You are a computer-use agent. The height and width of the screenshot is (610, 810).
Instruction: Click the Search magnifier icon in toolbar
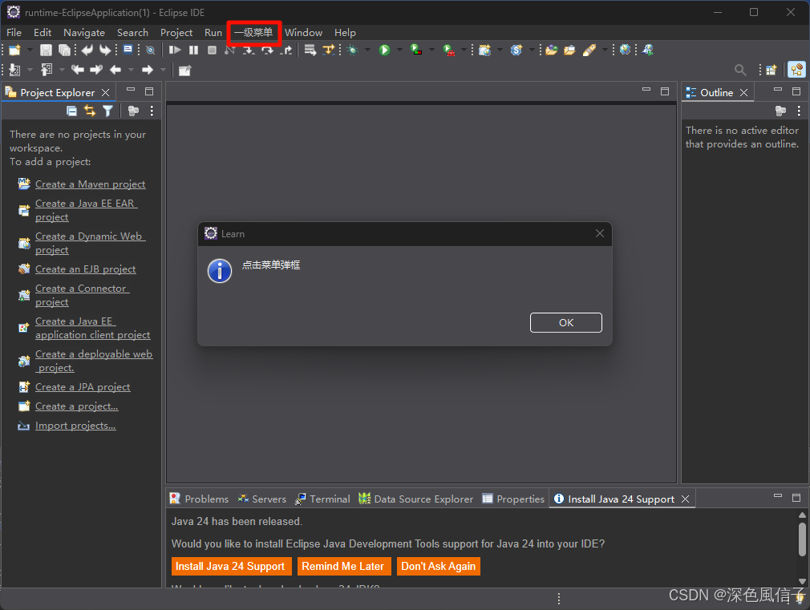(x=740, y=70)
